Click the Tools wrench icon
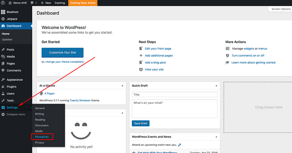 pos(3,101)
